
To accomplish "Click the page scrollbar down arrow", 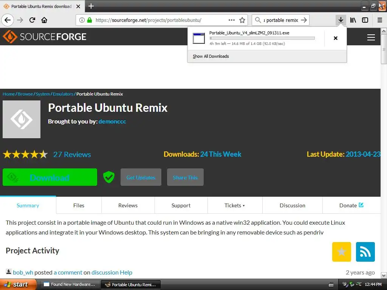I will tap(384, 275).
